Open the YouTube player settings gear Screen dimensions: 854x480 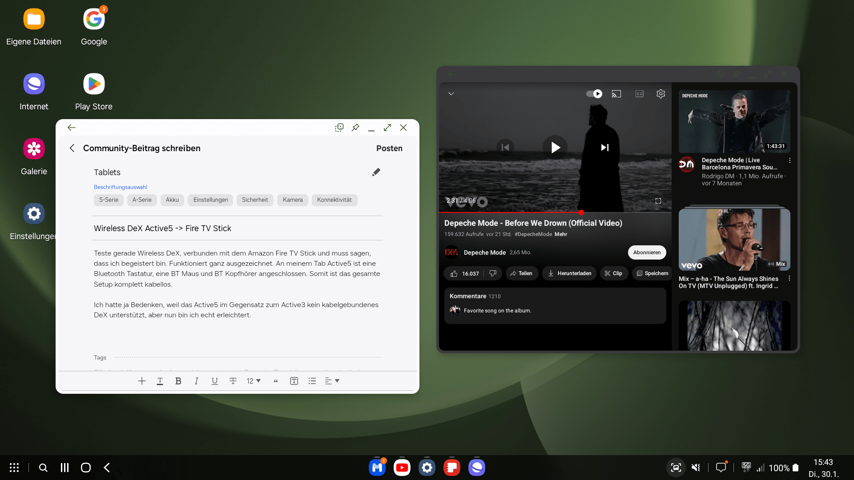click(x=661, y=94)
